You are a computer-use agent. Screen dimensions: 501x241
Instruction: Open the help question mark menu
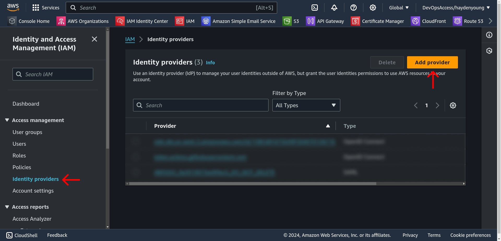pos(353,8)
